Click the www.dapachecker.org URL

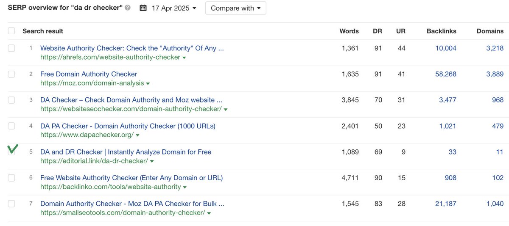click(x=87, y=135)
